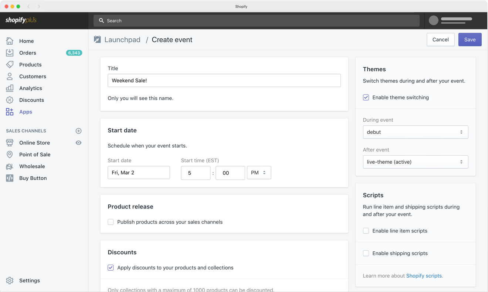
Task: Click the start time hour field
Action: click(x=196, y=173)
